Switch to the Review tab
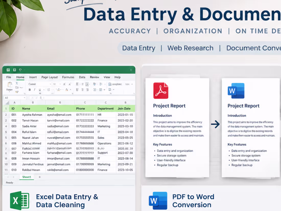This screenshot has width=281, height=211. pos(95,77)
